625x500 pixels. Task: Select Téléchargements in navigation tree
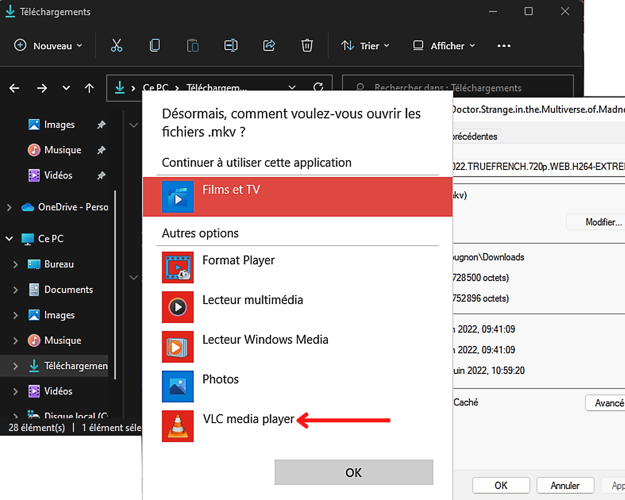point(68,366)
